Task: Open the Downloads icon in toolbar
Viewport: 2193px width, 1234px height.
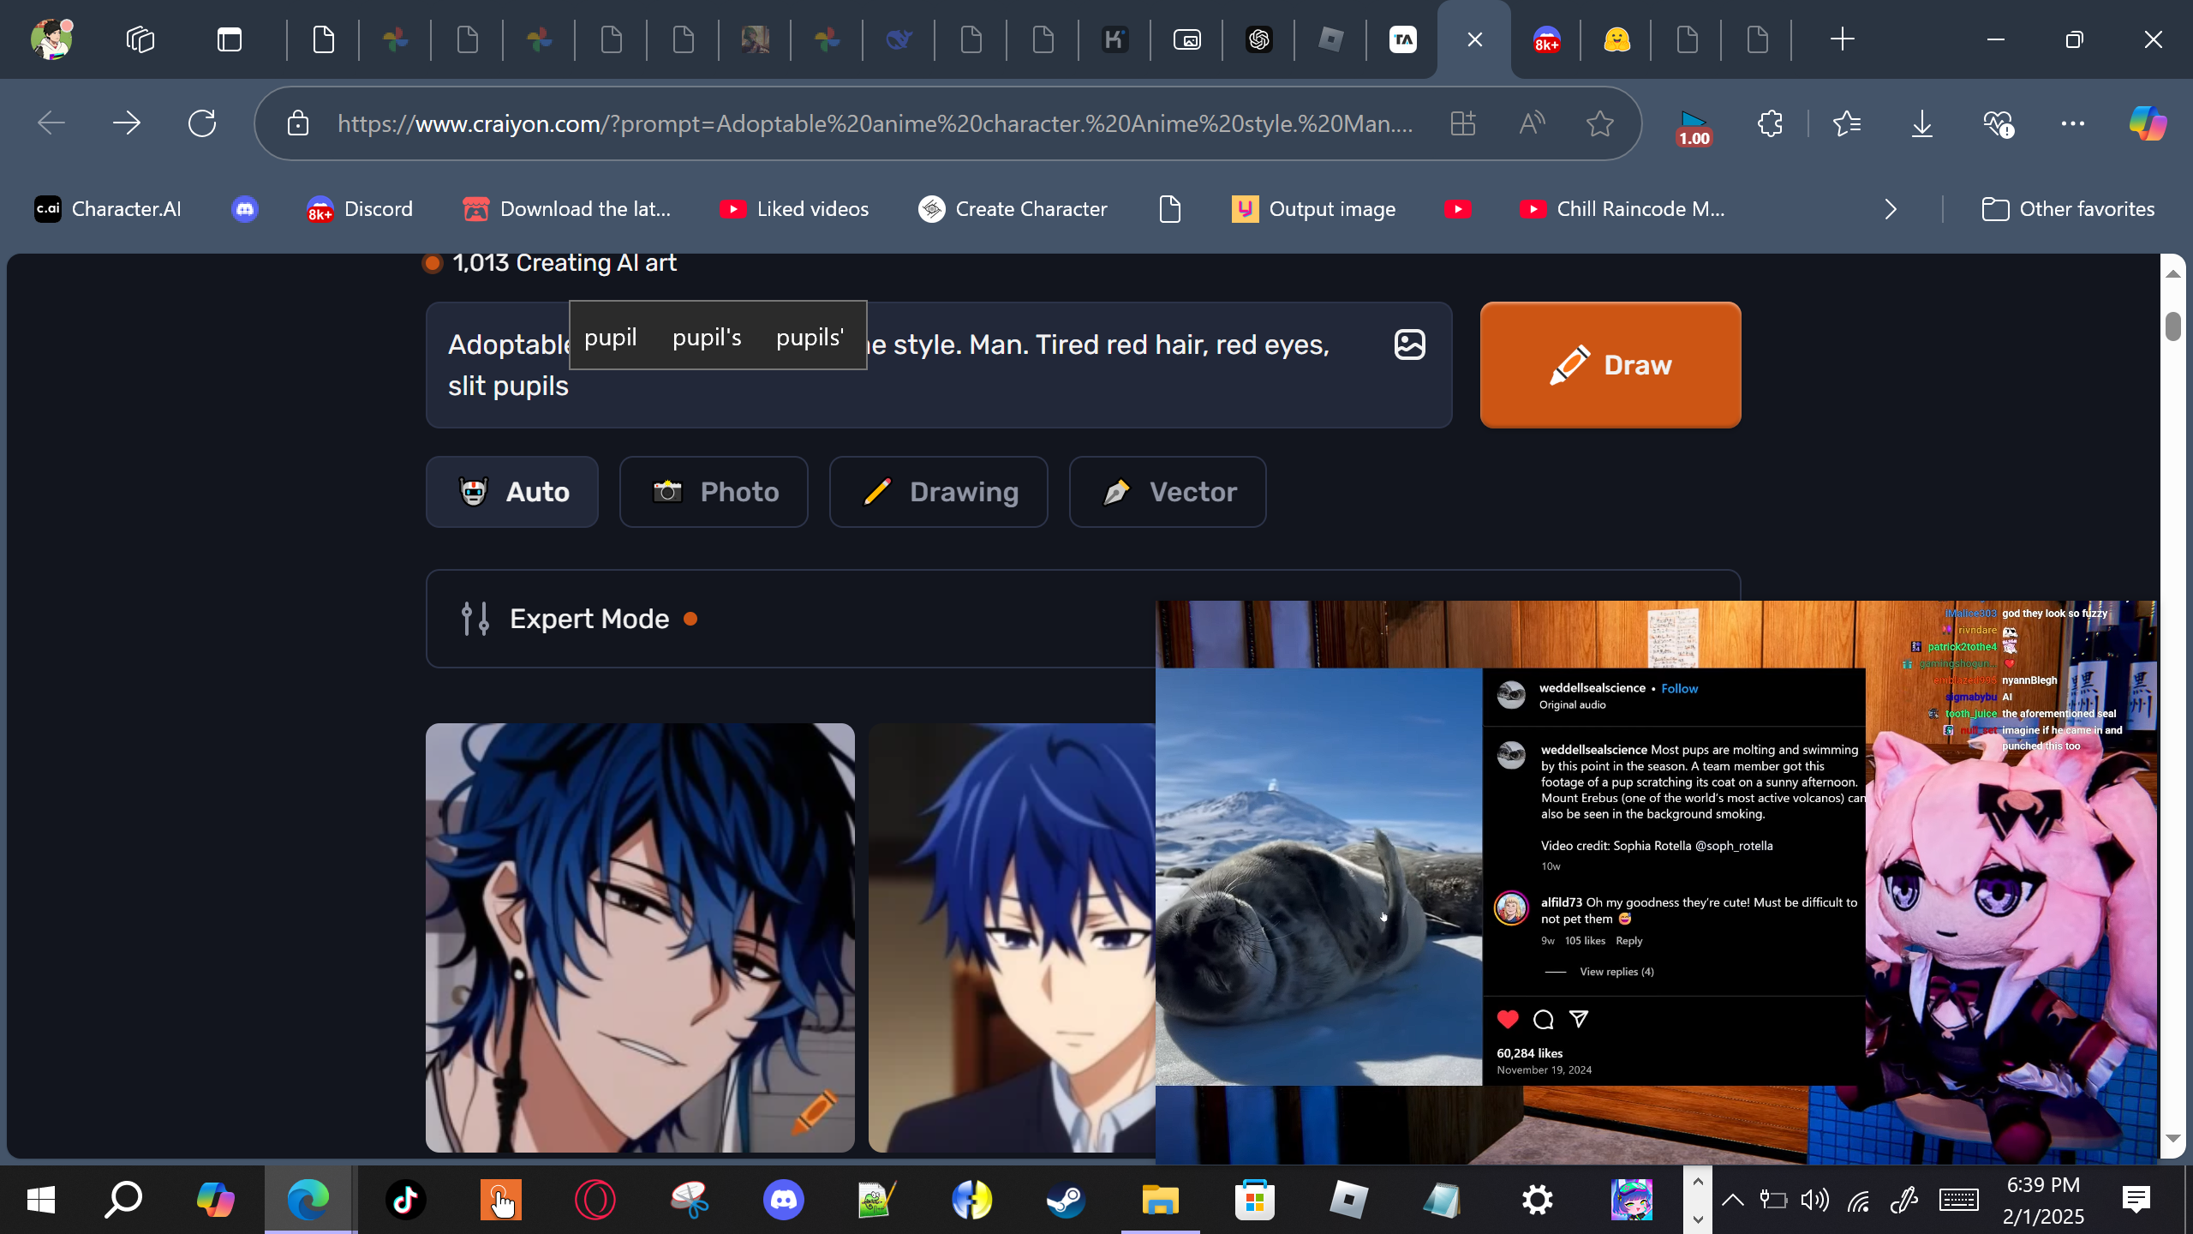Action: point(1921,123)
